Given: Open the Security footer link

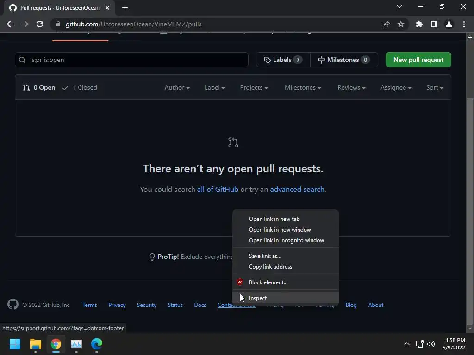Looking at the screenshot, I should pyautogui.click(x=147, y=305).
